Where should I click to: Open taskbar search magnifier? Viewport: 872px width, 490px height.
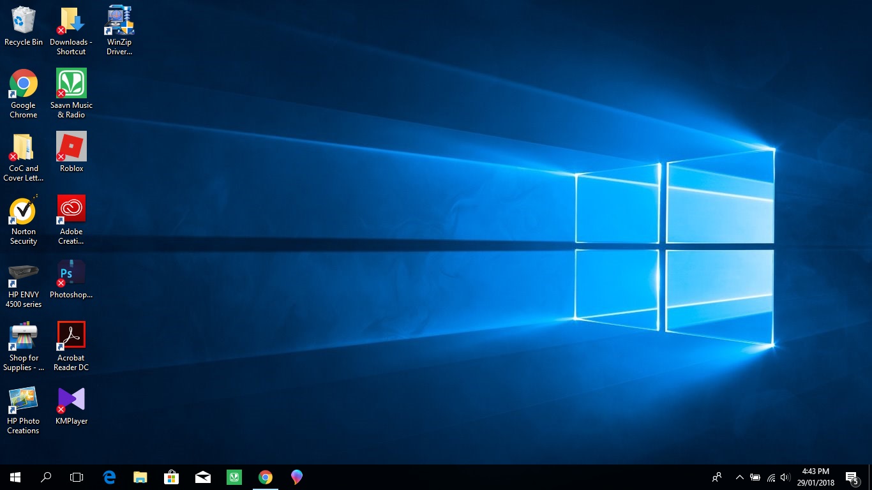(x=46, y=477)
